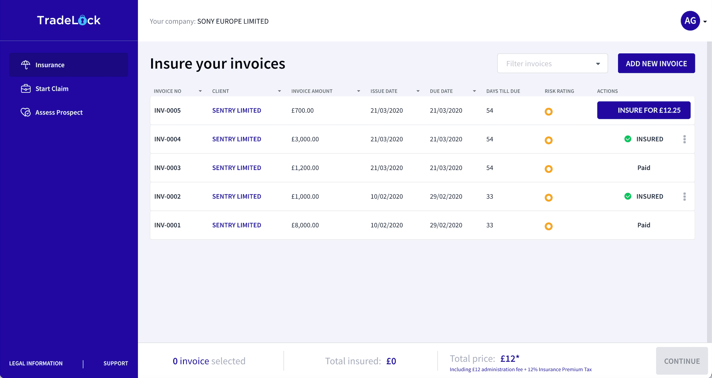Click the TradeLock logo

pos(69,20)
